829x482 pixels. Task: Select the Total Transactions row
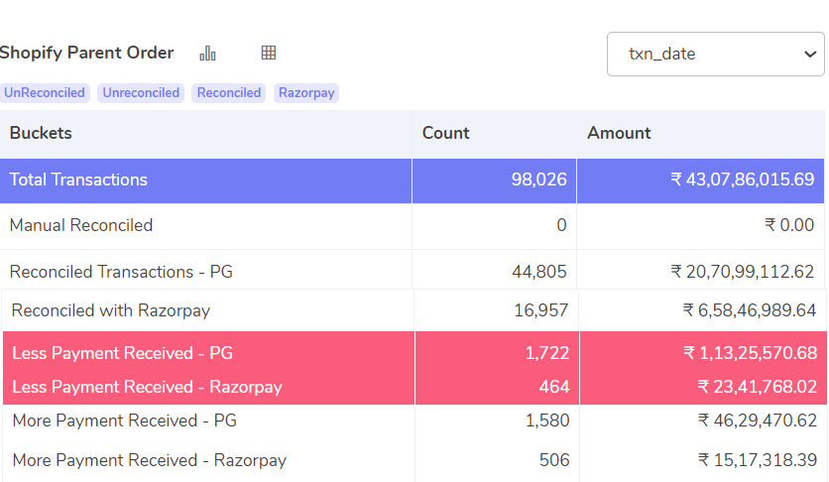point(412,181)
